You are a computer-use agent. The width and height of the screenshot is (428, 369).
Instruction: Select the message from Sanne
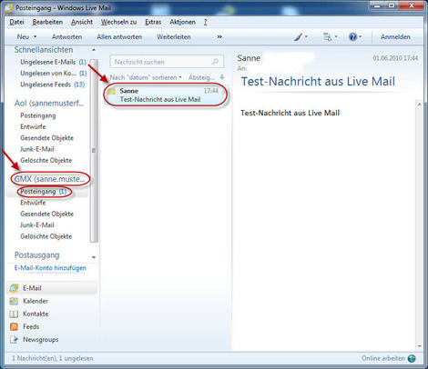coord(166,95)
